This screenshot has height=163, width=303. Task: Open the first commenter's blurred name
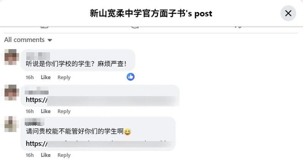(x=38, y=56)
